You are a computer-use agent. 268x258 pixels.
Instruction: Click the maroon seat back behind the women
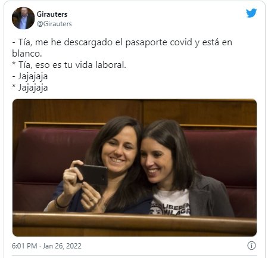pyautogui.click(x=220, y=159)
